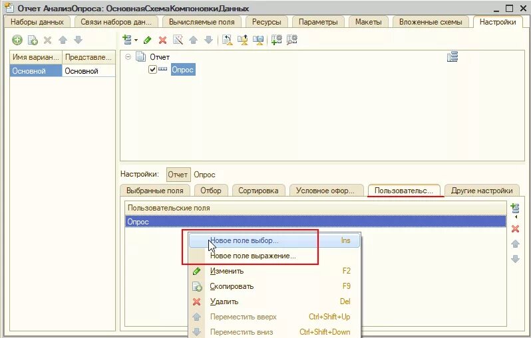Open dropdown arrow next to add structure element
This screenshot has width=531, height=338.
(136, 41)
